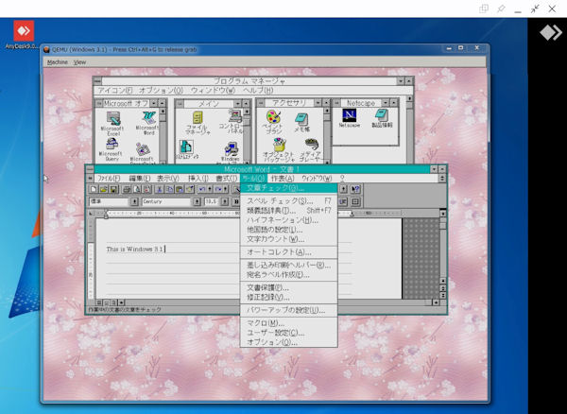This screenshot has height=414, width=567.
Task: Open control-menu box of the メイン group window
Action: [x=180, y=103]
